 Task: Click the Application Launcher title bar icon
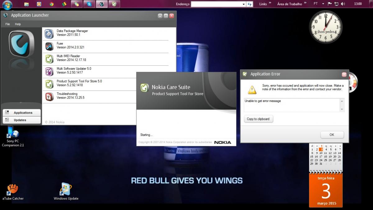pyautogui.click(x=5, y=15)
